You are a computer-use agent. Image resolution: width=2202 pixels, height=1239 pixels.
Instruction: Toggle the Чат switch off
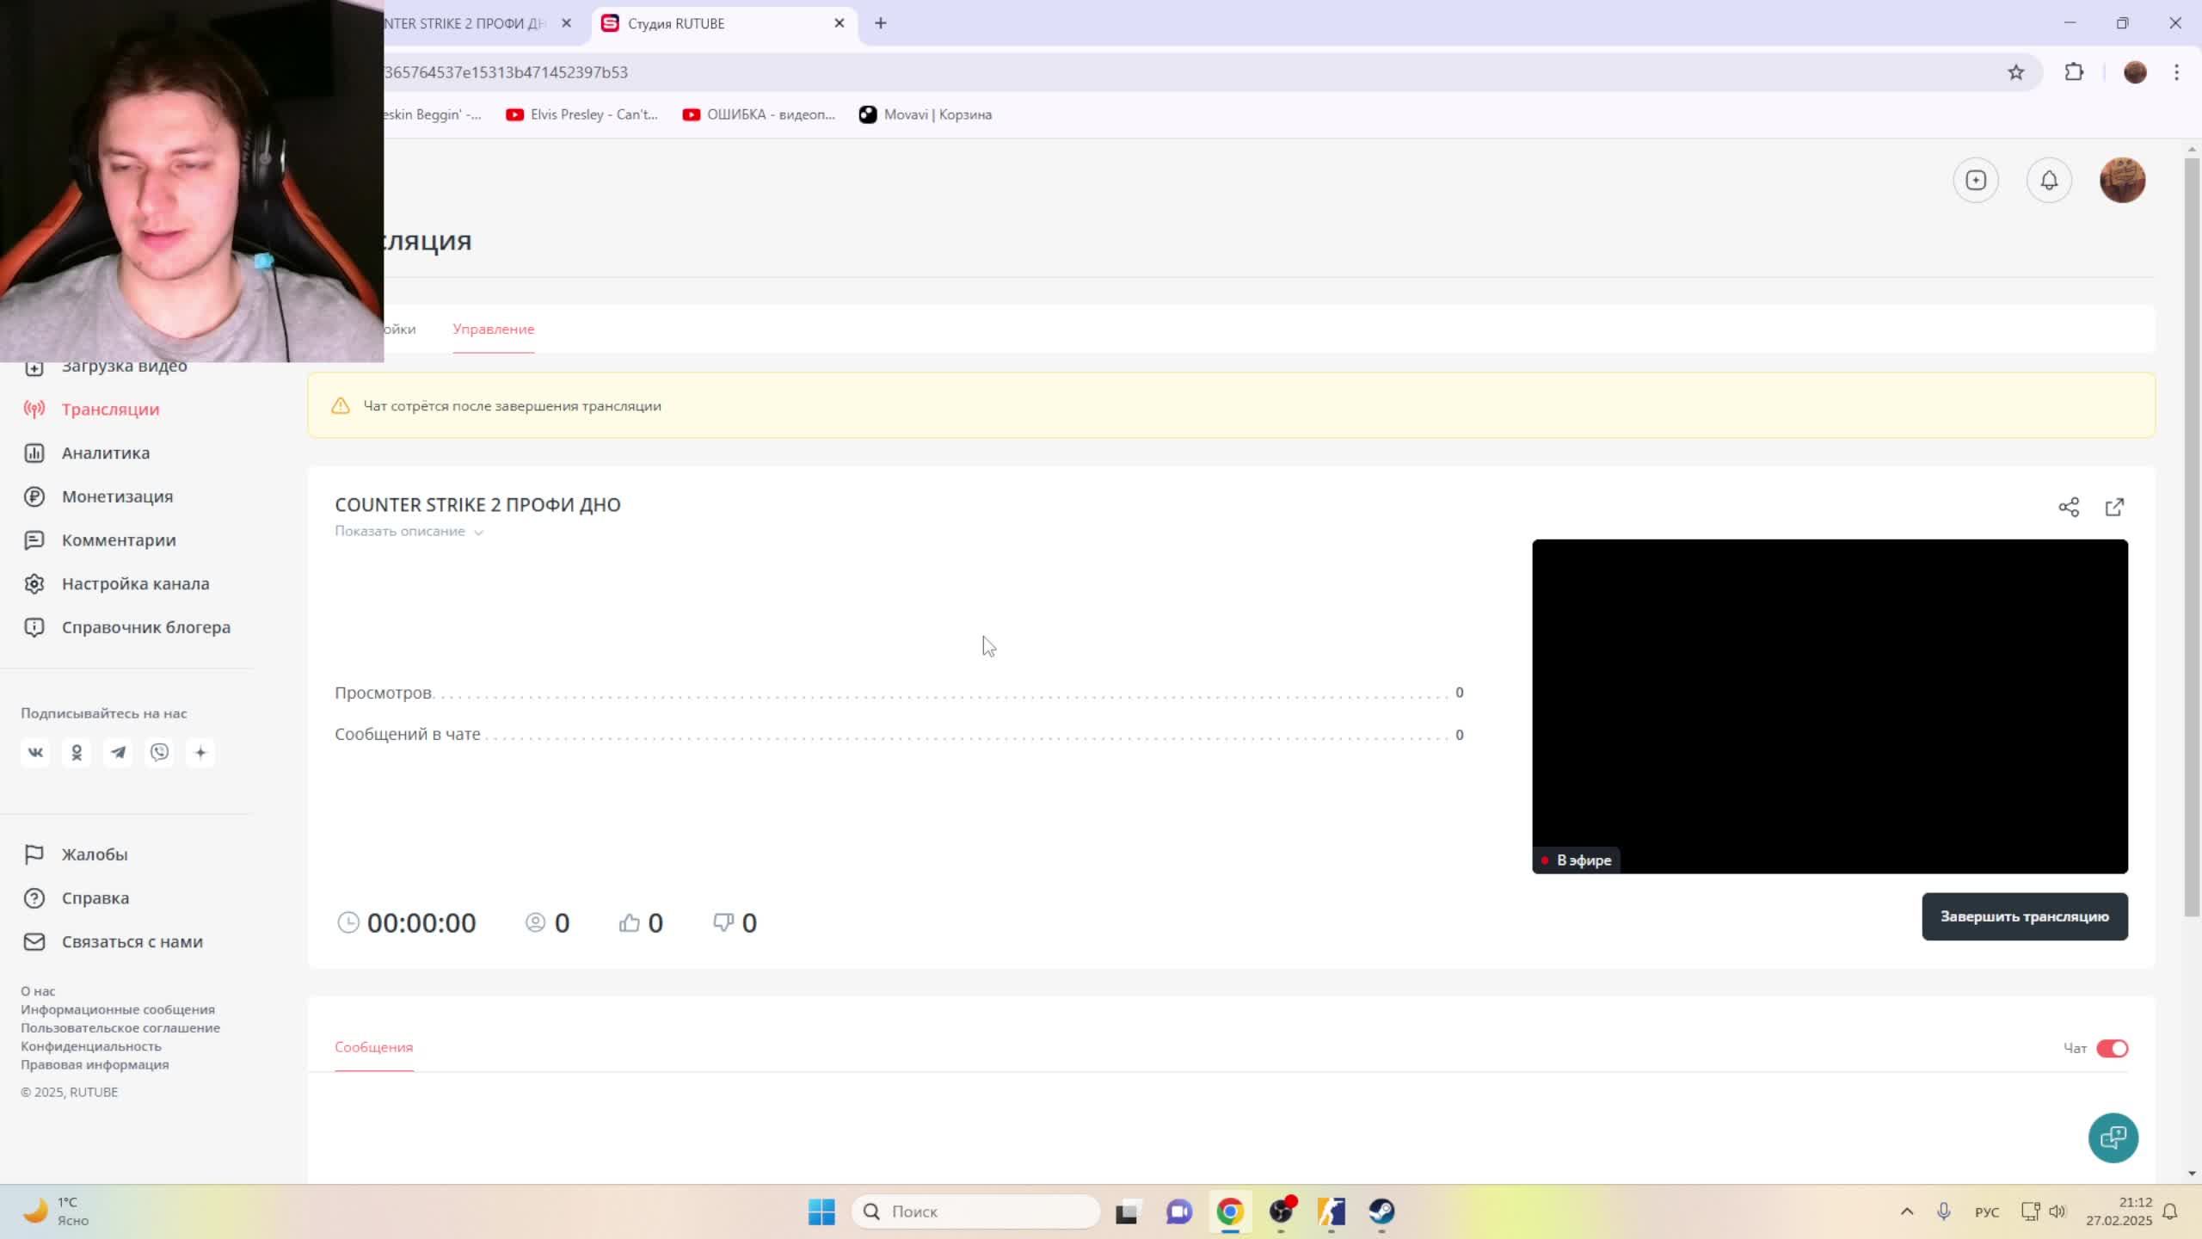pyautogui.click(x=2112, y=1048)
